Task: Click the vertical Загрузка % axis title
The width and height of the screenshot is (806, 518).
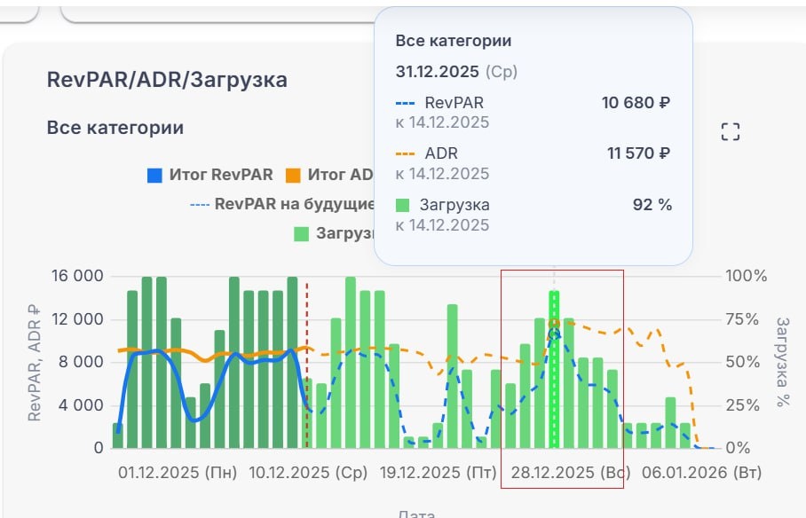Action: coord(782,362)
